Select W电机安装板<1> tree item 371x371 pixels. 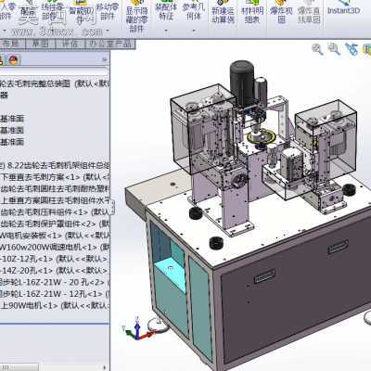(55, 236)
